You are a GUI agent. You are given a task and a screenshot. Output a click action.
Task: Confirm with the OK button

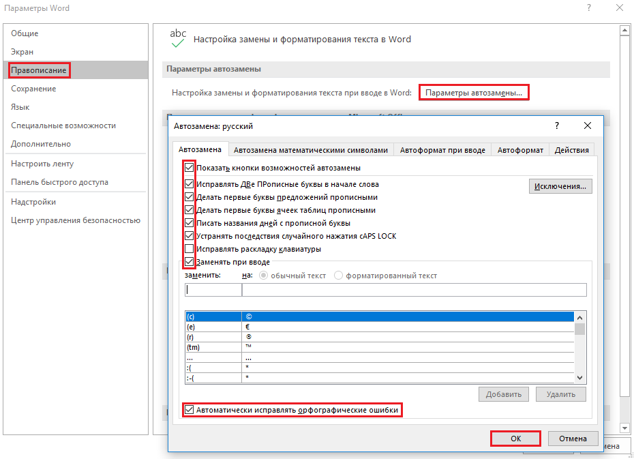515,439
